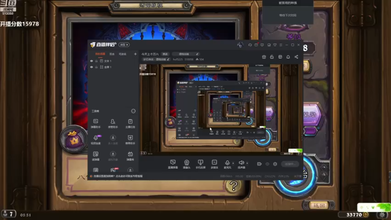391x220 pixels.
Task: Click the Hearthstone question mark help button
Action: coord(234,186)
